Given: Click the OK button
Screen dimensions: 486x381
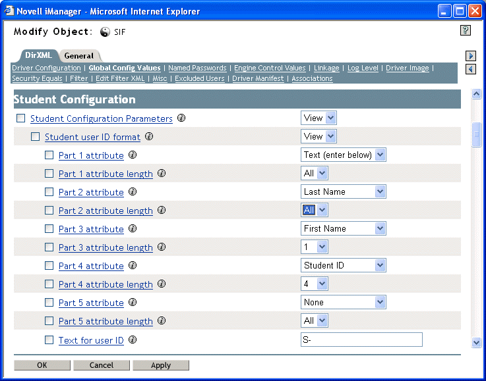Looking at the screenshot, I should pyautogui.click(x=42, y=365).
